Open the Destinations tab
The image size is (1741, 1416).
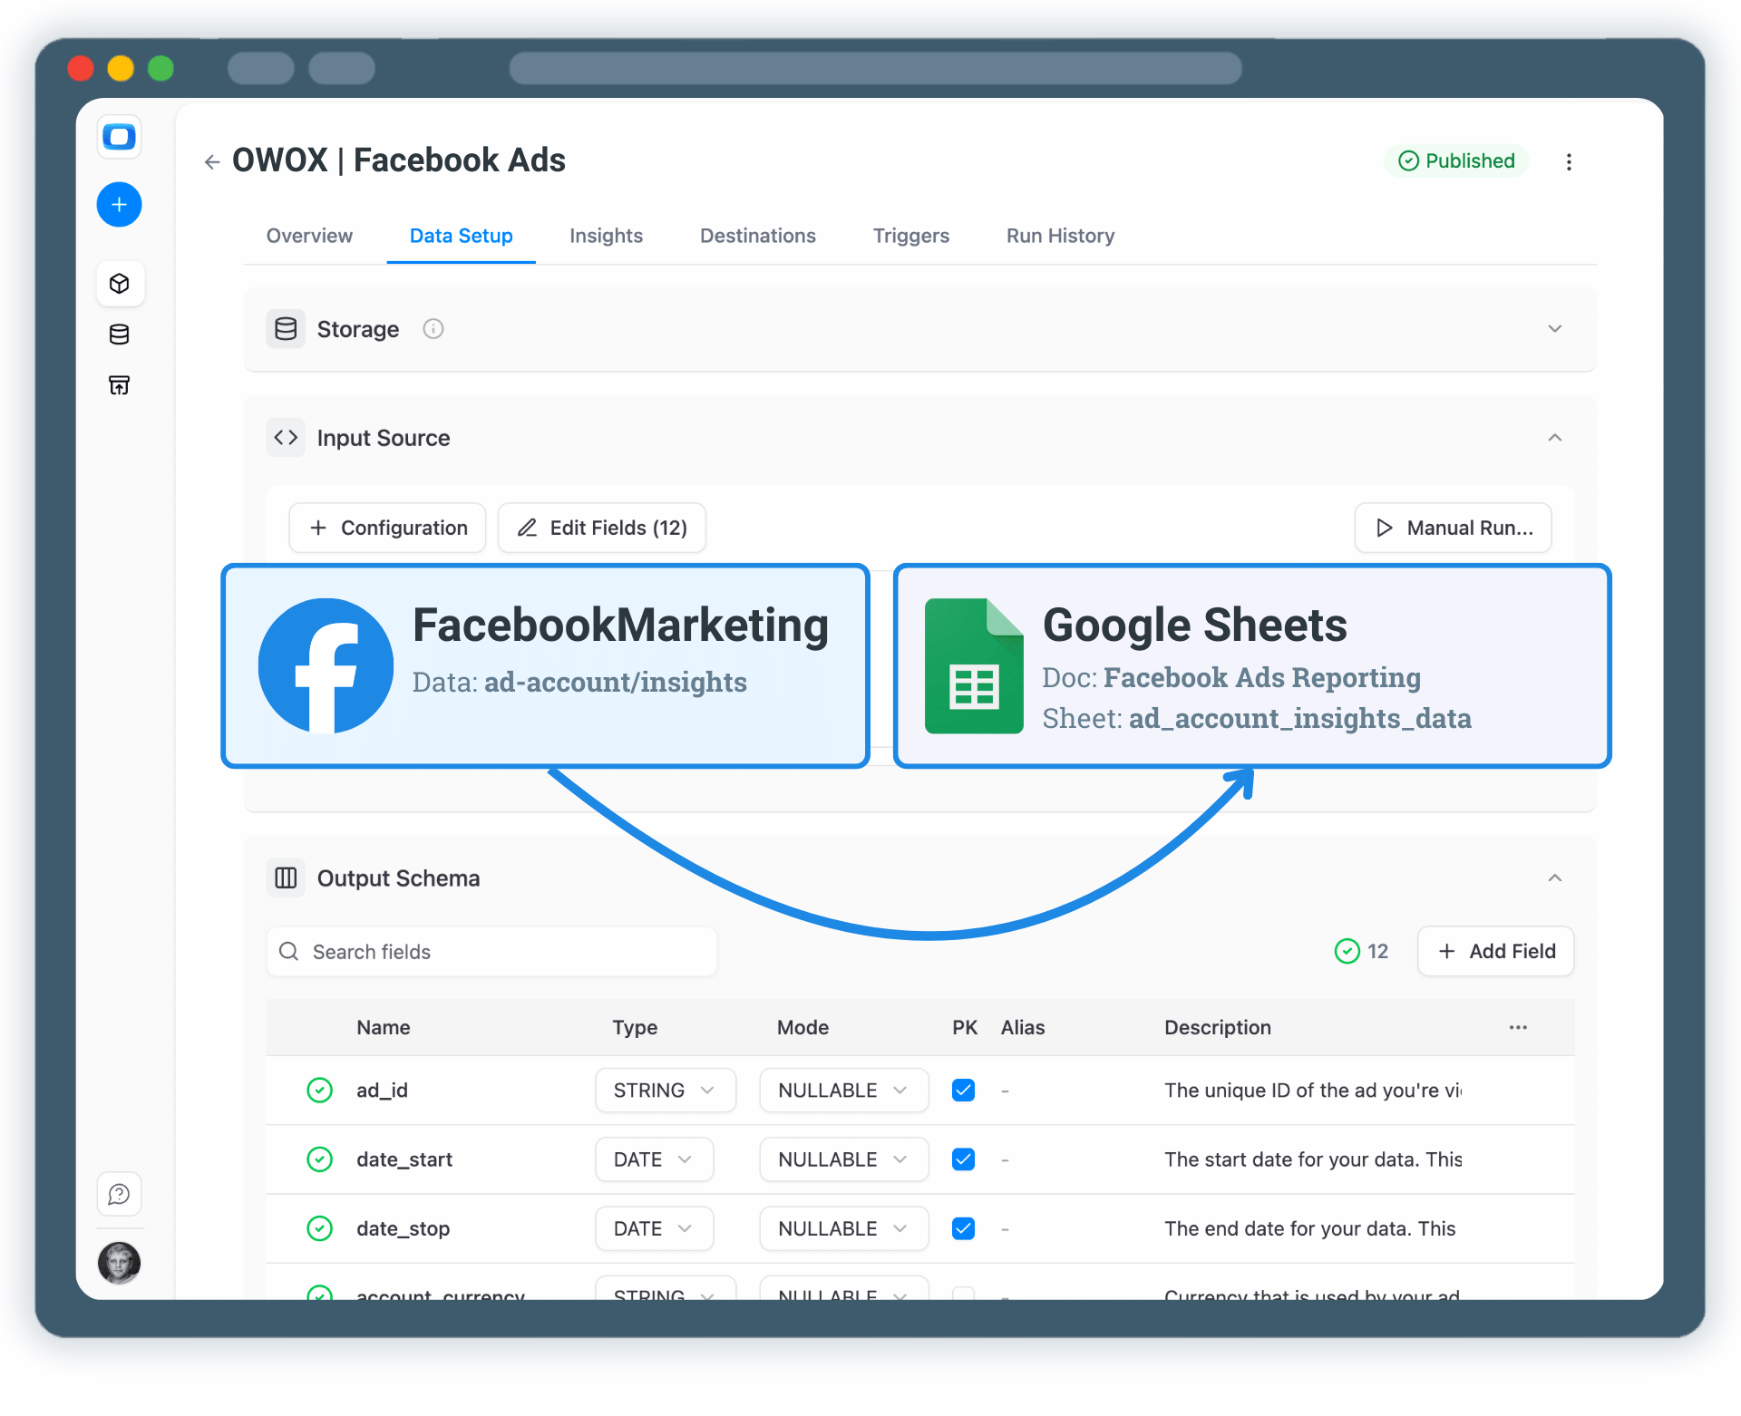pyautogui.click(x=757, y=236)
